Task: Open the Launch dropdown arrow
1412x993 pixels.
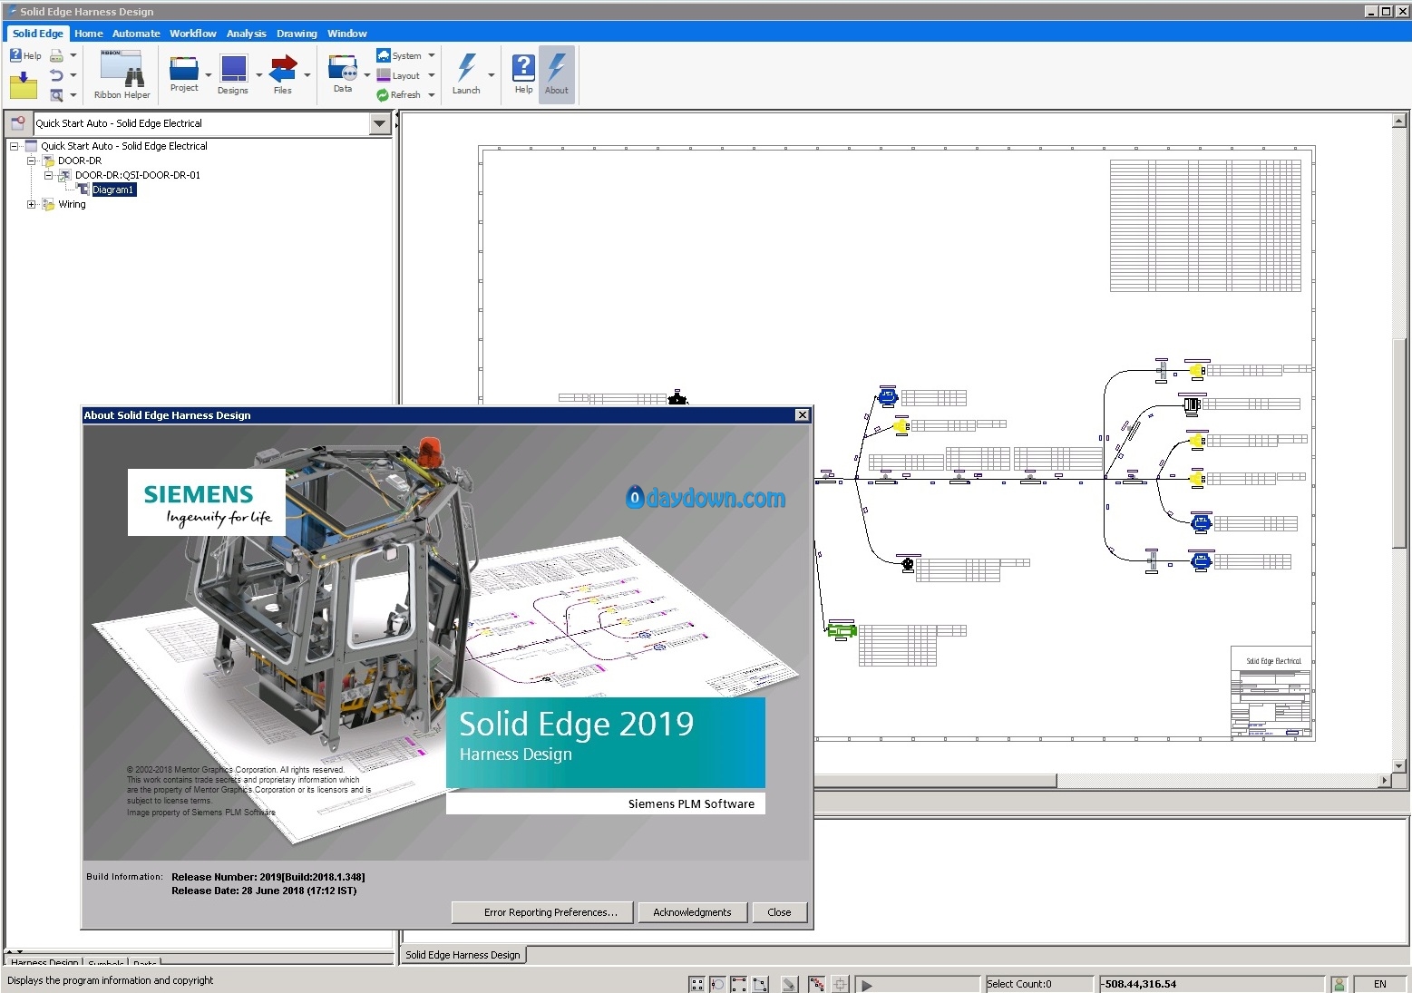Action: [492, 75]
